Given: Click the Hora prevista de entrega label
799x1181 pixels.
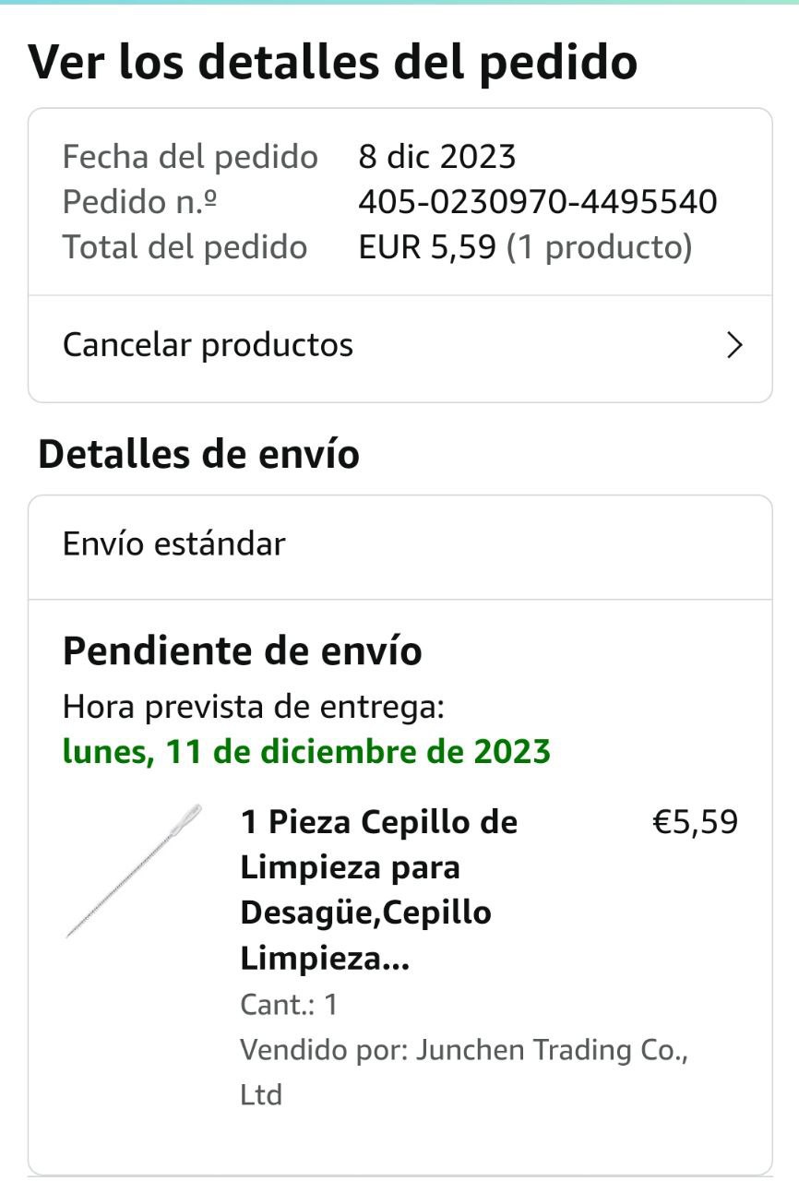Looking at the screenshot, I should pyautogui.click(x=254, y=708).
